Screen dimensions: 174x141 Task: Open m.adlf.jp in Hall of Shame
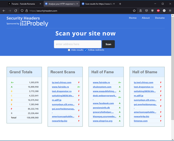tap(139, 96)
